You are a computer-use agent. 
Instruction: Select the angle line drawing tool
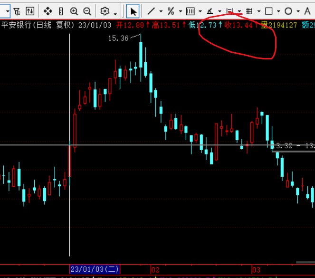click(x=210, y=11)
